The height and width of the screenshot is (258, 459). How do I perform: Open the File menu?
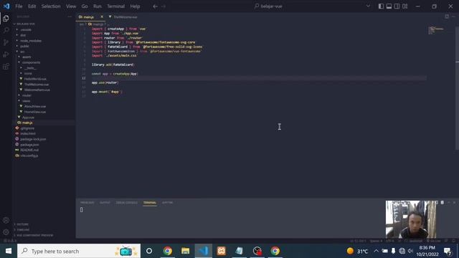click(19, 6)
